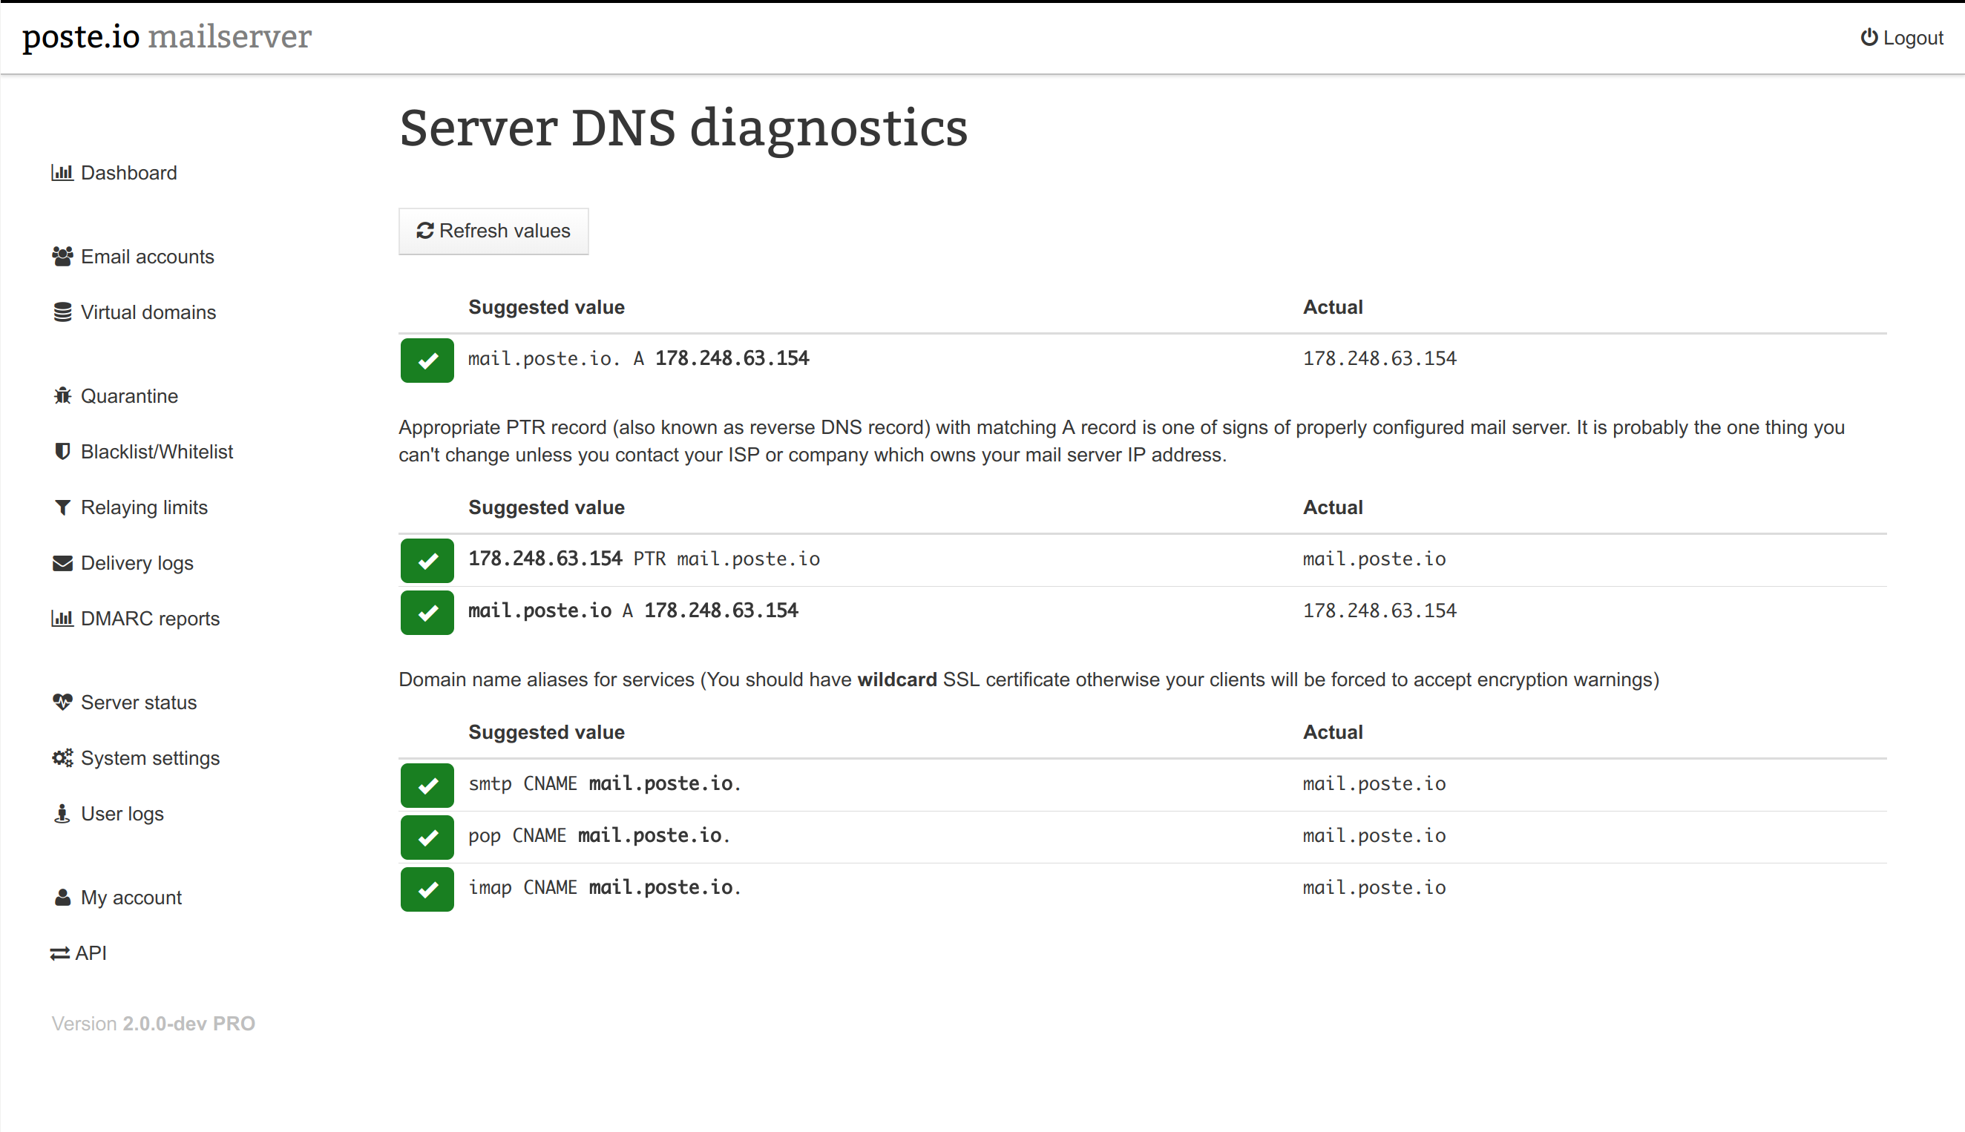The image size is (1965, 1132).
Task: Click the Email accounts users icon
Action: pos(62,257)
